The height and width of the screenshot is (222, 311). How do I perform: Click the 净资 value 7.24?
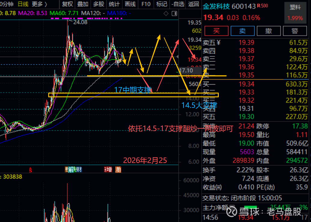248,179
